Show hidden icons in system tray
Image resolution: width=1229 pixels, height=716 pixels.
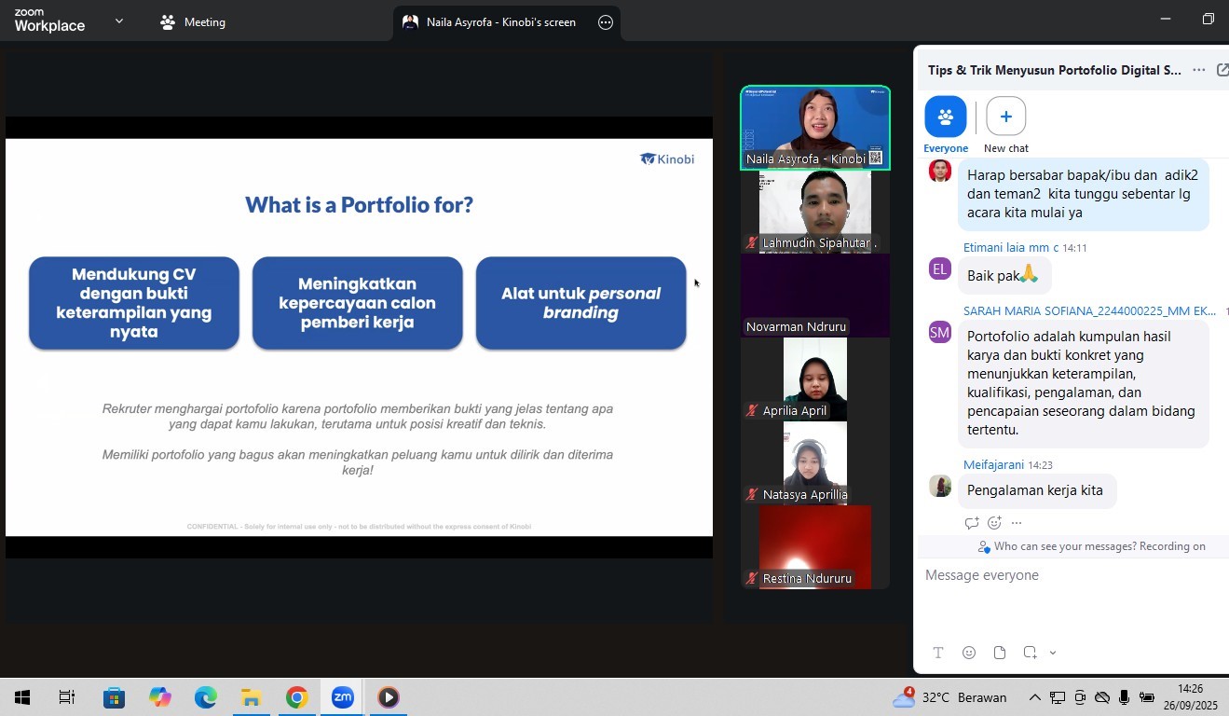tap(1034, 697)
